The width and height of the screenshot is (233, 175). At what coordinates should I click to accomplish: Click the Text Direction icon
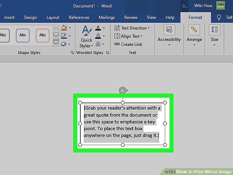point(117,28)
